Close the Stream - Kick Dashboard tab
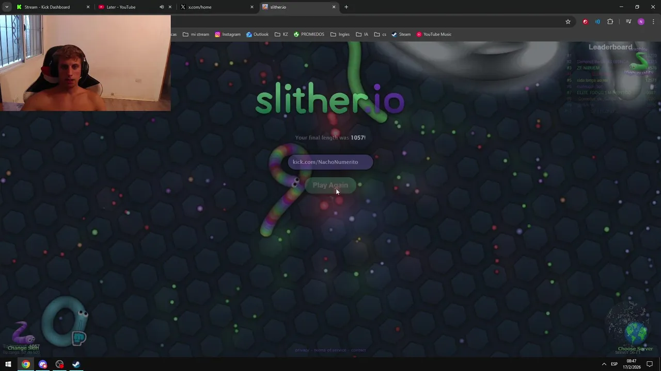Screen dimensions: 661x371 (x=88, y=7)
